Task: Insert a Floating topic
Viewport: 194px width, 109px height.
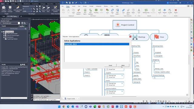Action: 96,11
